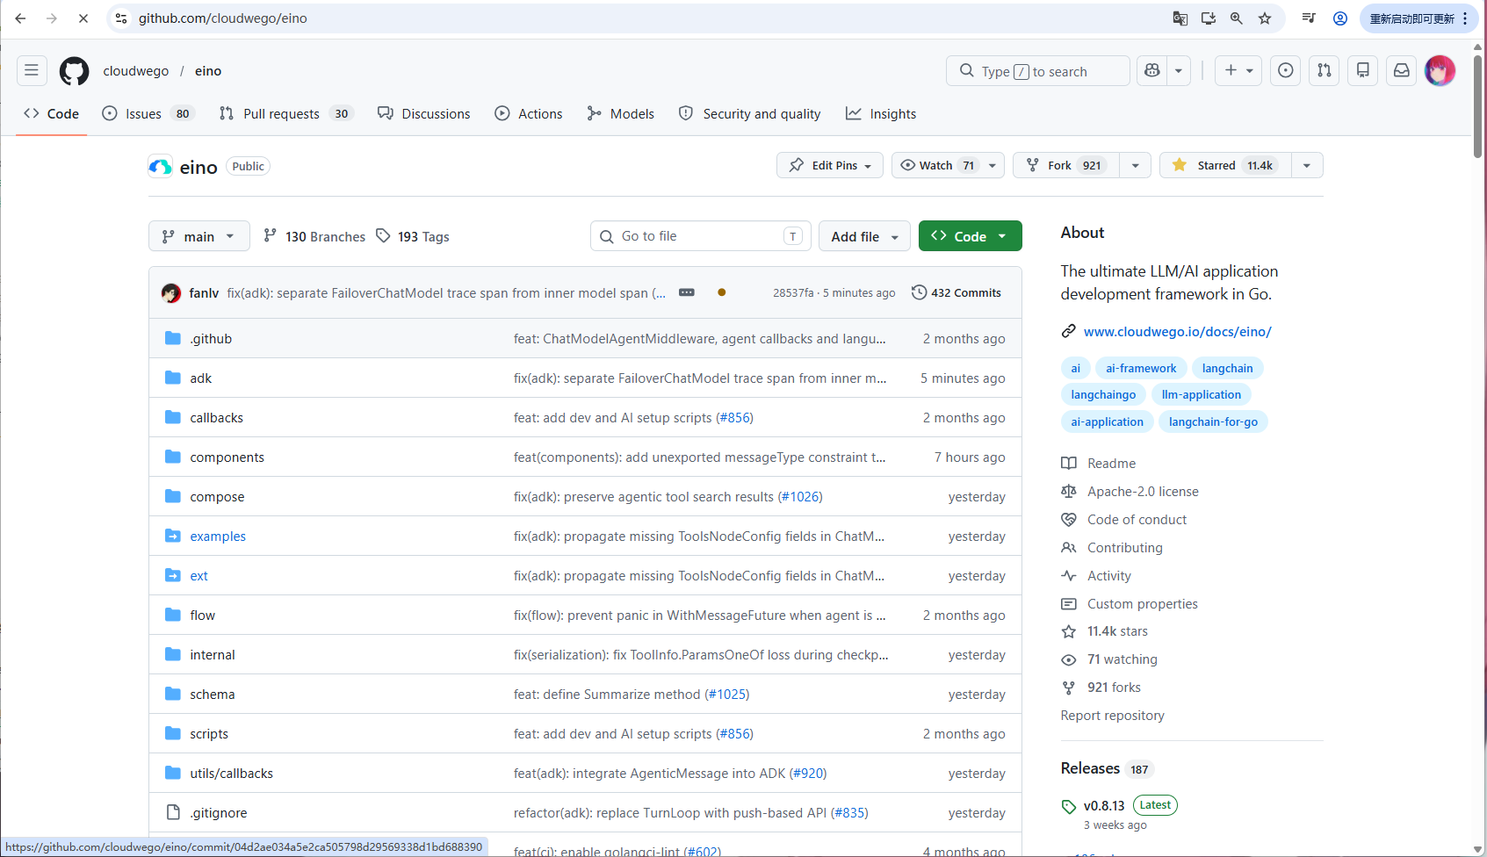Open the browser zoom magnifier icon

tap(1237, 18)
